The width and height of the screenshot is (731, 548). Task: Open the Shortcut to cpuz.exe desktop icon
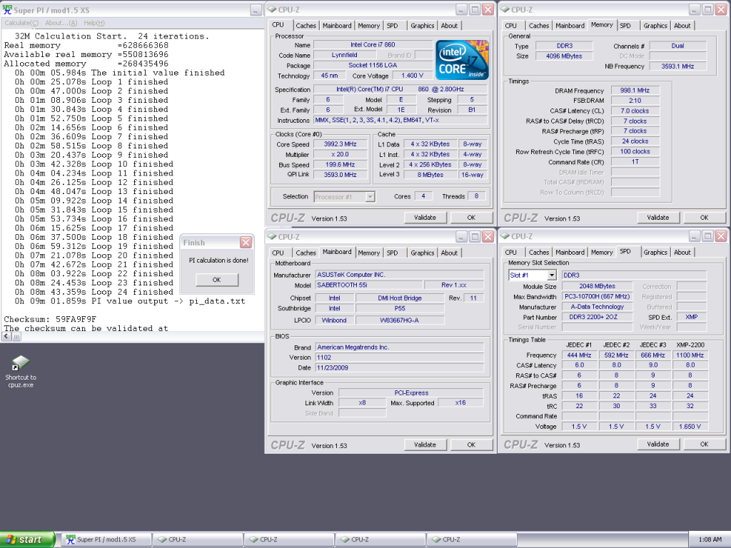tap(21, 364)
